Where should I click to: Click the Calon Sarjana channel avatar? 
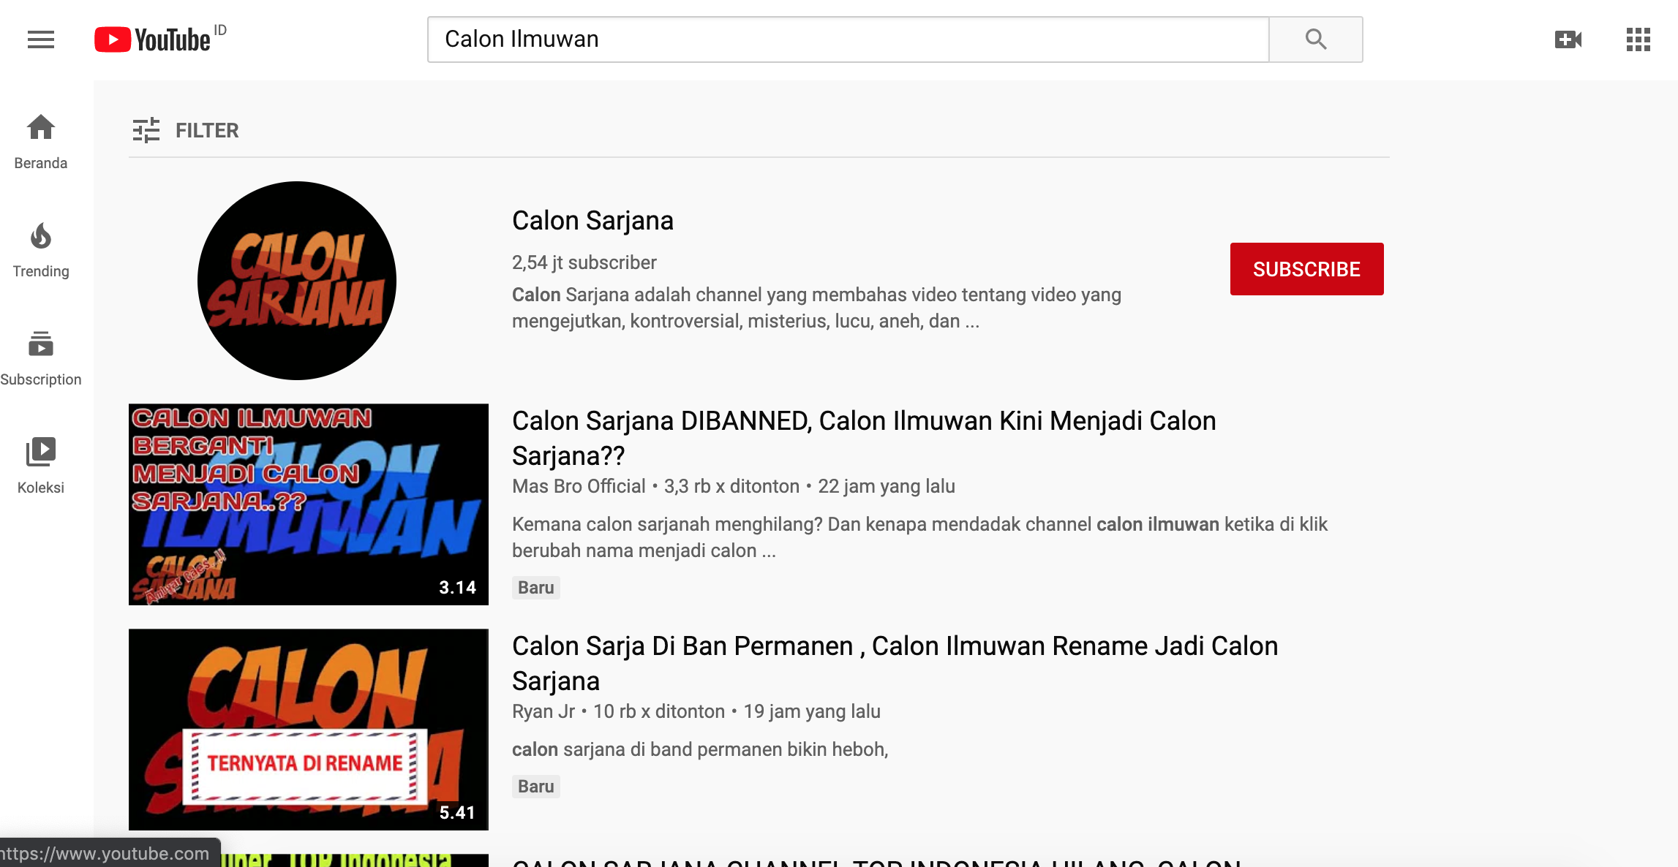point(297,281)
